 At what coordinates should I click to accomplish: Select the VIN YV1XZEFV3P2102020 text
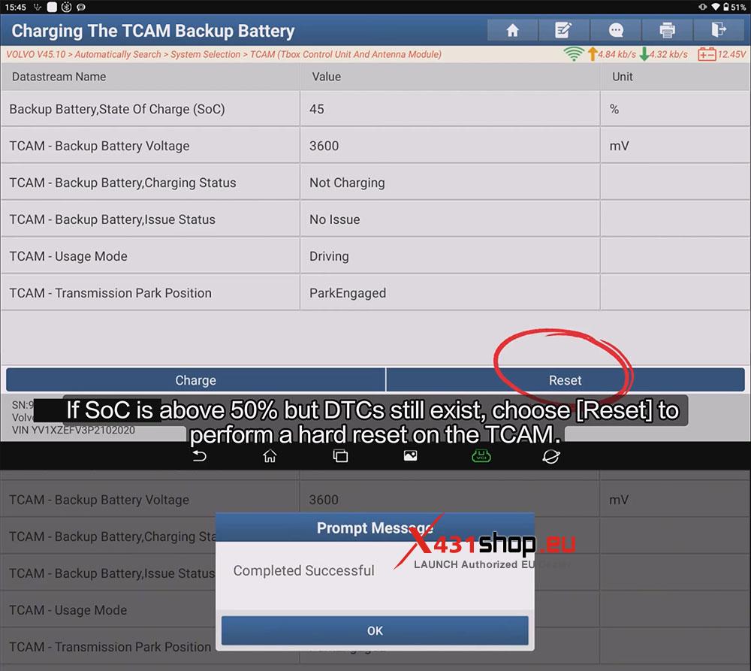(74, 431)
